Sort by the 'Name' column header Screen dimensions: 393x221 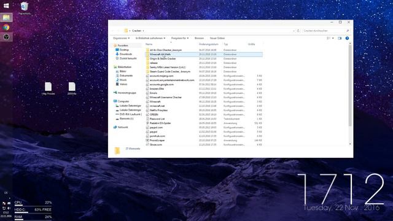[x=149, y=44]
